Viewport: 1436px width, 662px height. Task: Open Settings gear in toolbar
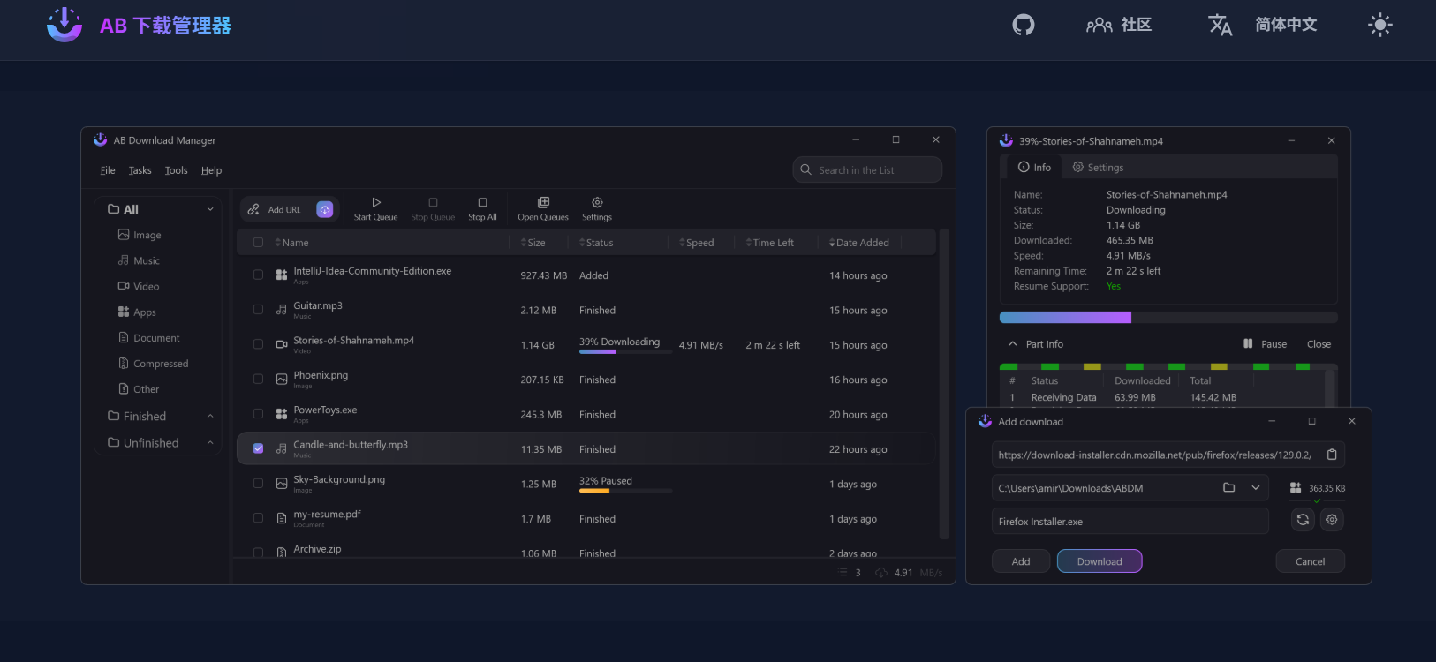click(597, 202)
